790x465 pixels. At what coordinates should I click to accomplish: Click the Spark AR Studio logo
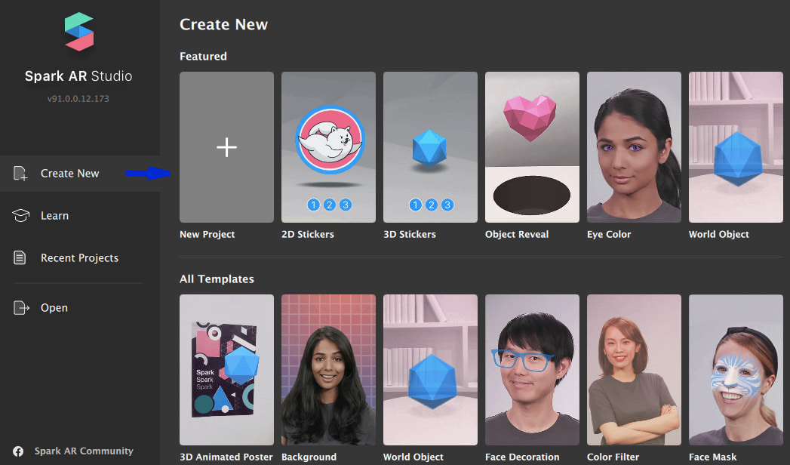point(78,32)
